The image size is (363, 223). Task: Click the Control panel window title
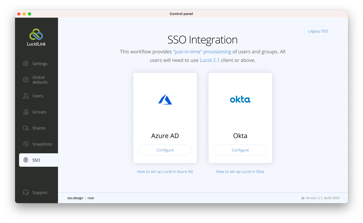(181, 14)
